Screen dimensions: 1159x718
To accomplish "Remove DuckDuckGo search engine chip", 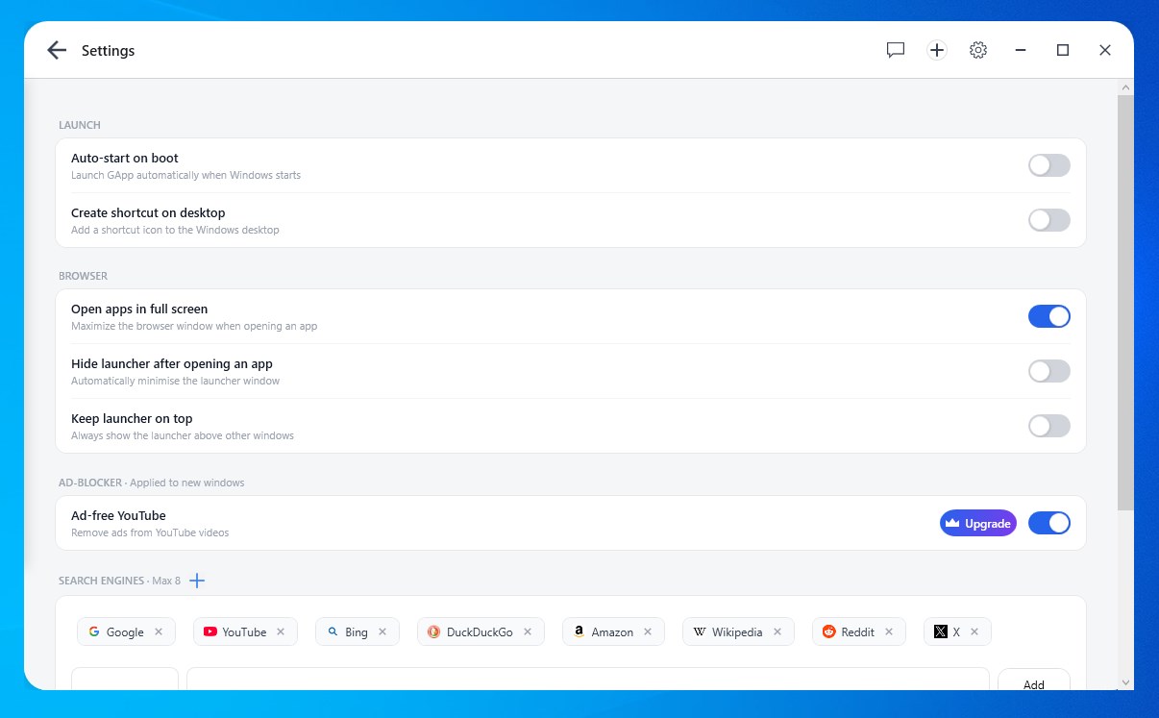I will pos(528,631).
